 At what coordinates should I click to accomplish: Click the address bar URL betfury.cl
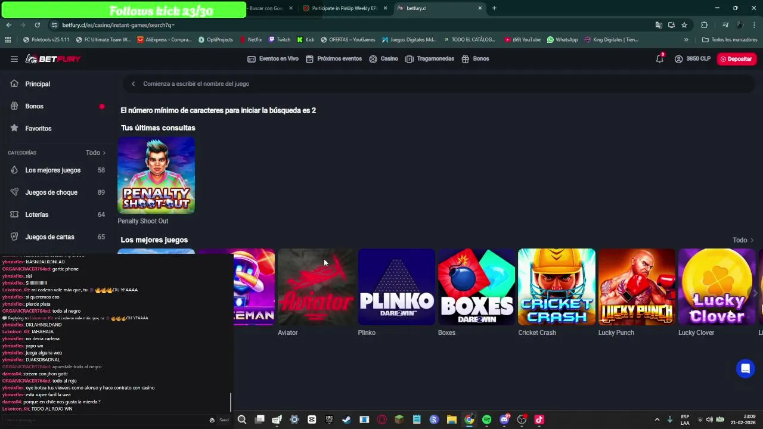(118, 25)
